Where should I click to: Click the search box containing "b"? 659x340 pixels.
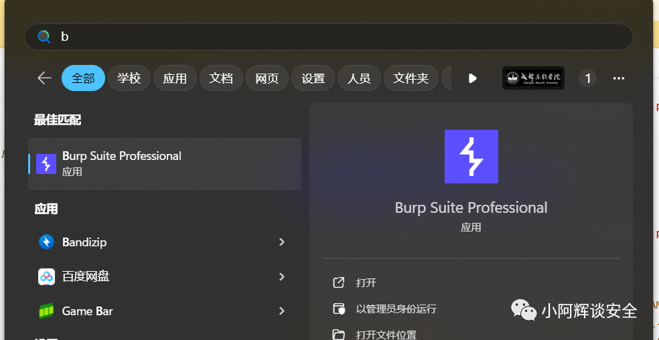click(x=329, y=37)
